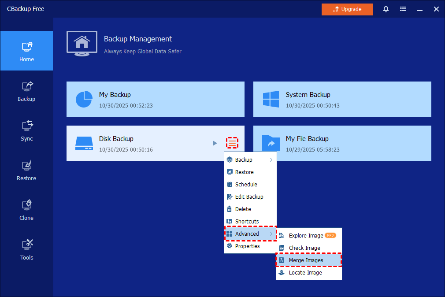Viewport: 445px width, 297px height.
Task: Click the orange Upgrade button
Action: (347, 9)
